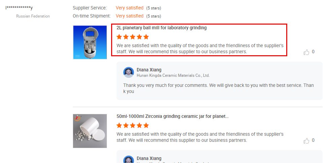Open the 2L planetary ball mill product title

click(162, 28)
